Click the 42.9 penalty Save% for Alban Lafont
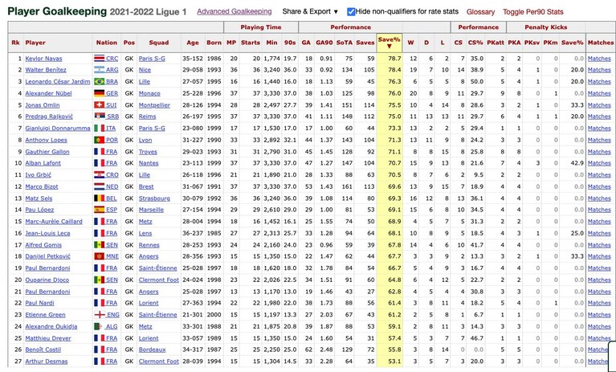616x372 pixels. pyautogui.click(x=577, y=163)
